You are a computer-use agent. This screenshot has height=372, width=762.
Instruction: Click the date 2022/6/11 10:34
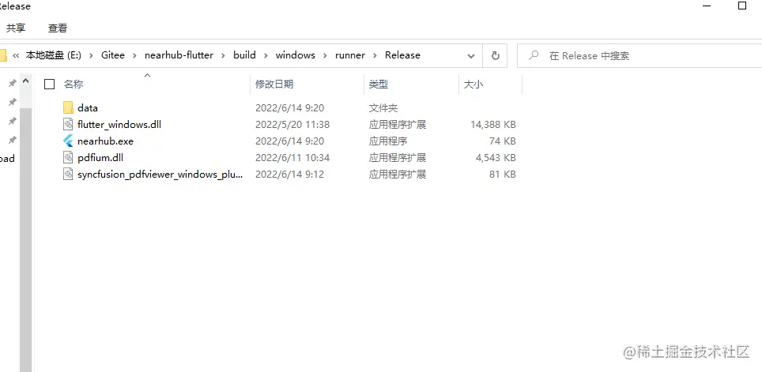(x=292, y=158)
